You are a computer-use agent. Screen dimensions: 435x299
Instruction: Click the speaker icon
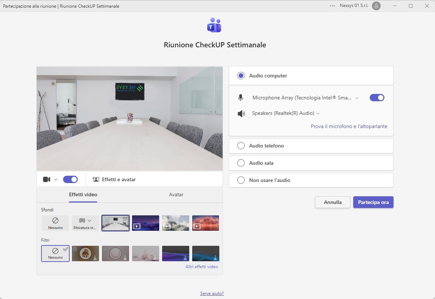coord(241,113)
